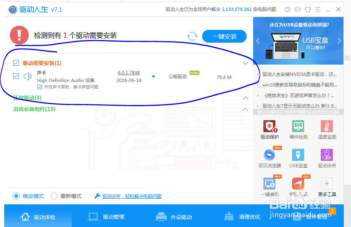The width and height of the screenshot is (351, 227).
Task: Click the red exclamation warning icon
Action: click(x=19, y=35)
